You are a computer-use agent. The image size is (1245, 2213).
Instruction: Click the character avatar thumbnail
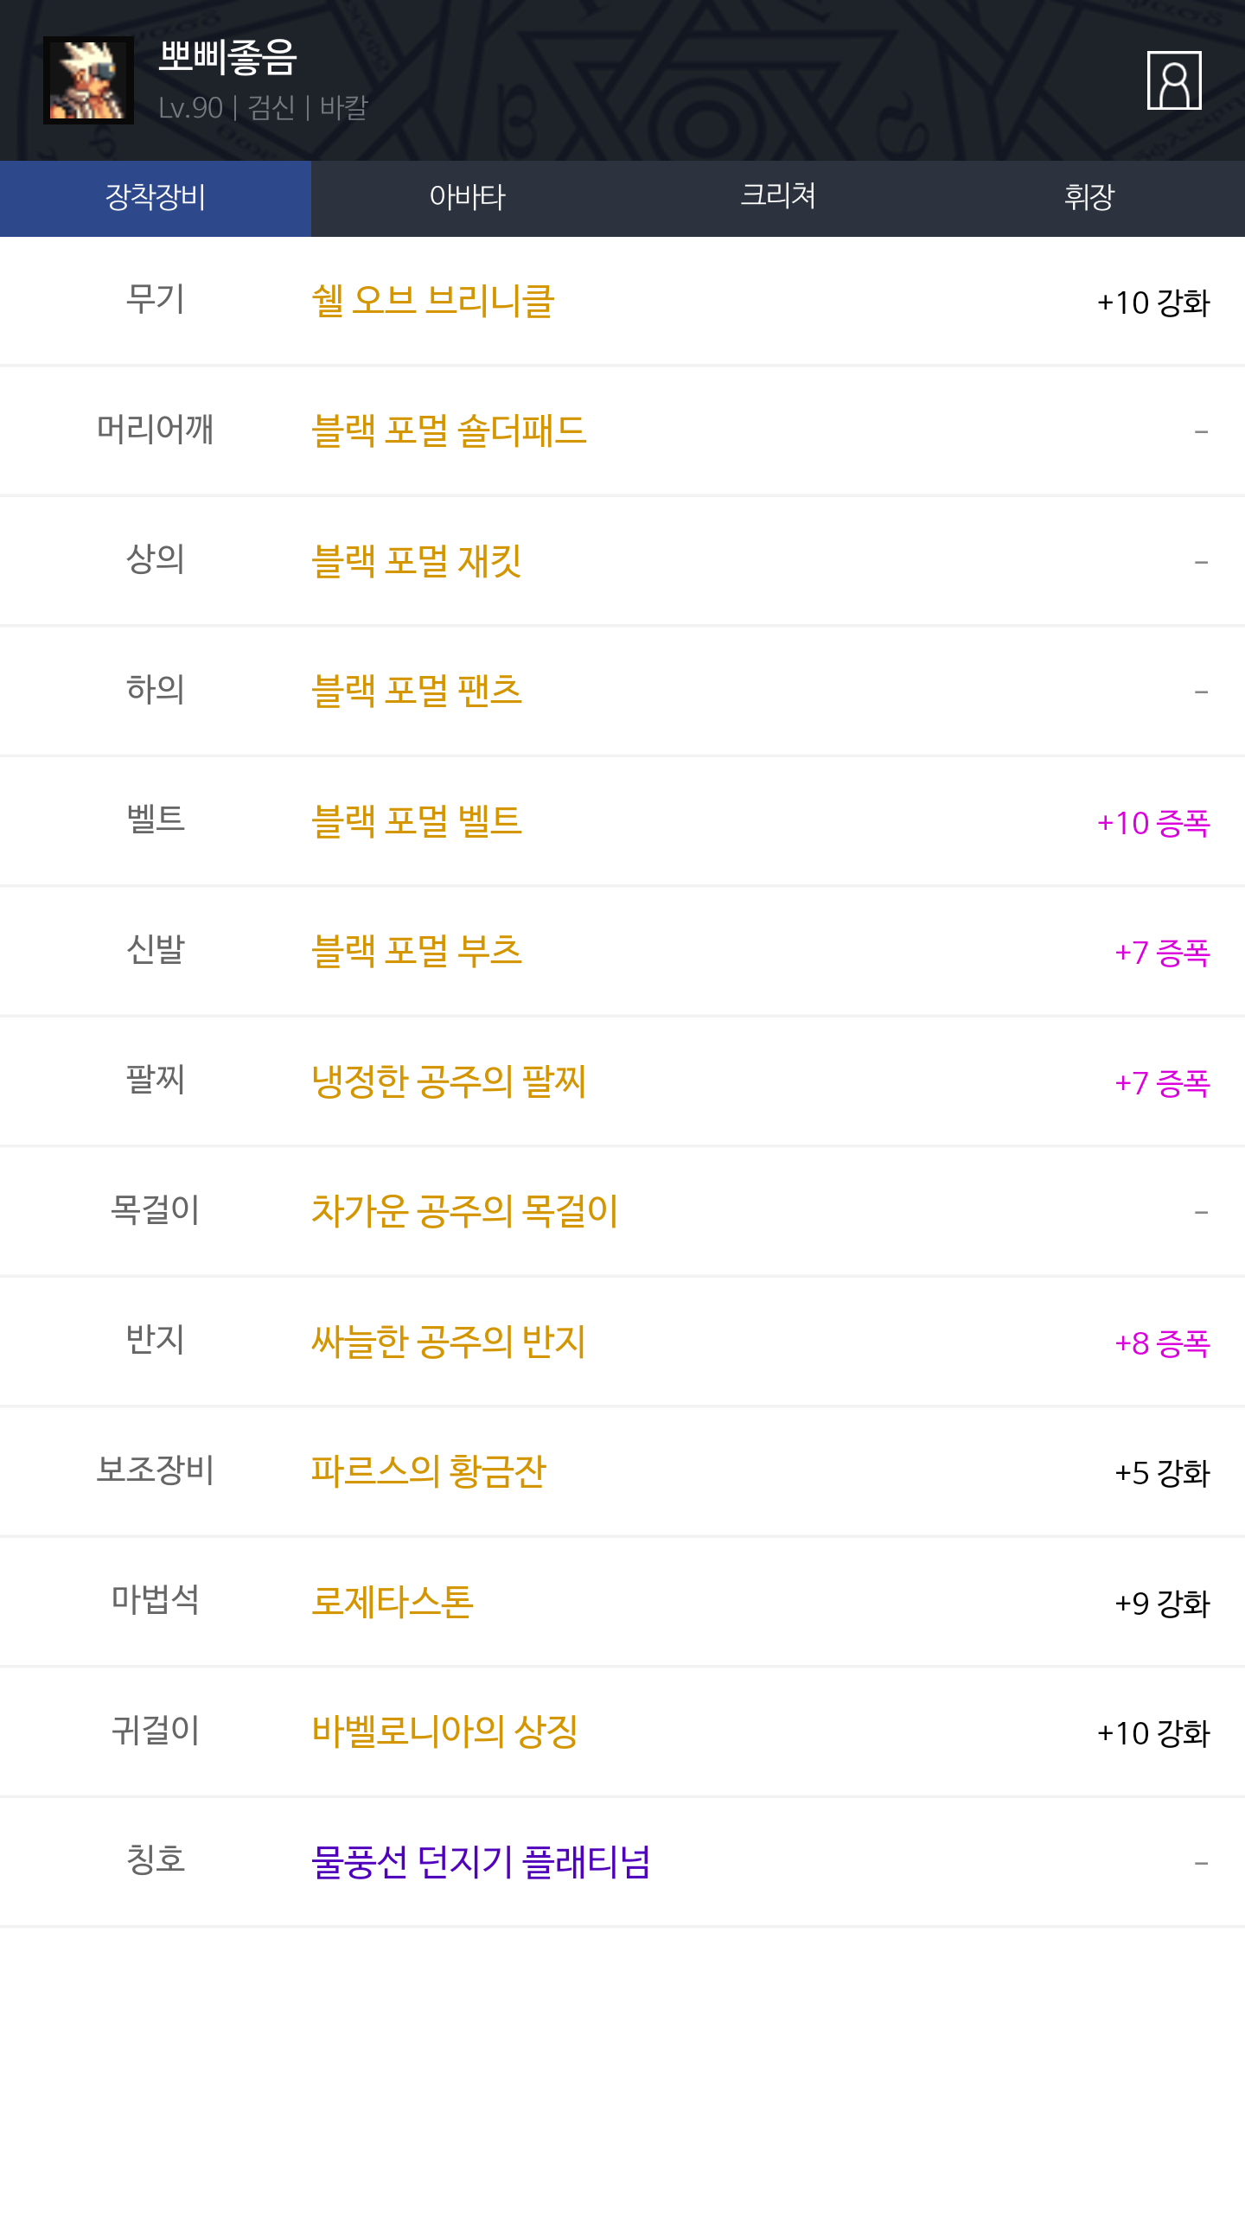coord(88,80)
